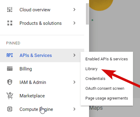Expand the APIs & Services chevron
The width and height of the screenshot is (140, 117).
point(74,55)
